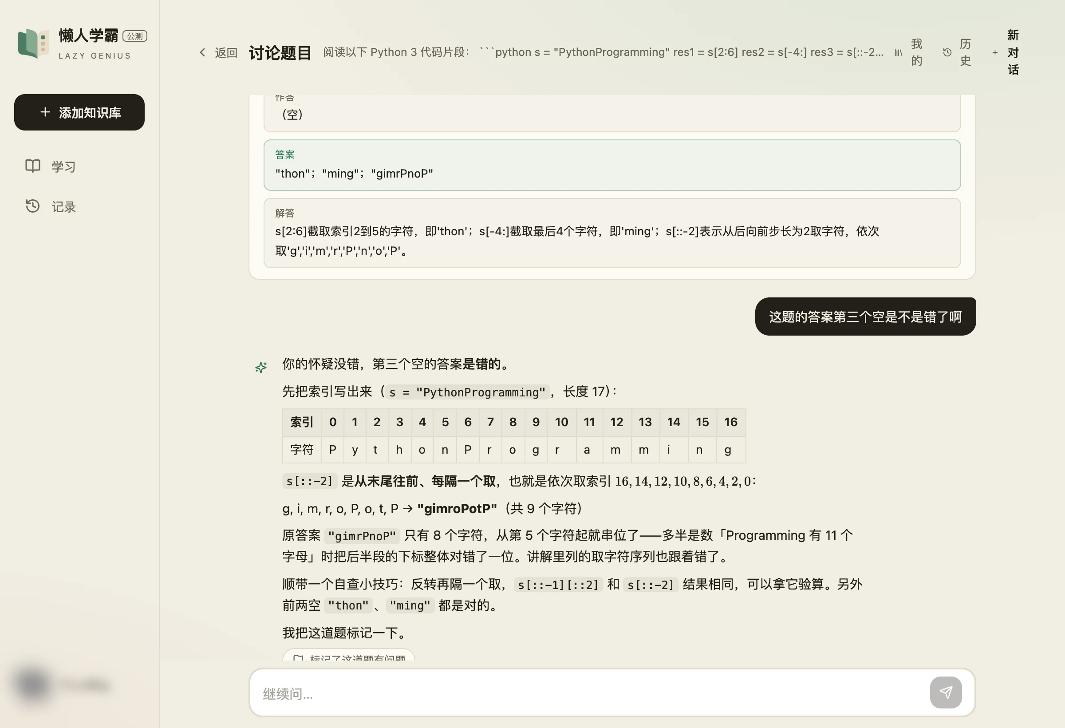The height and width of the screenshot is (728, 1065).
Task: Click the 公测 beta badge
Action: pos(135,36)
